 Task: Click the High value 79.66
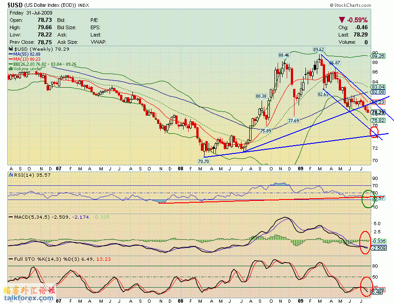(45, 27)
